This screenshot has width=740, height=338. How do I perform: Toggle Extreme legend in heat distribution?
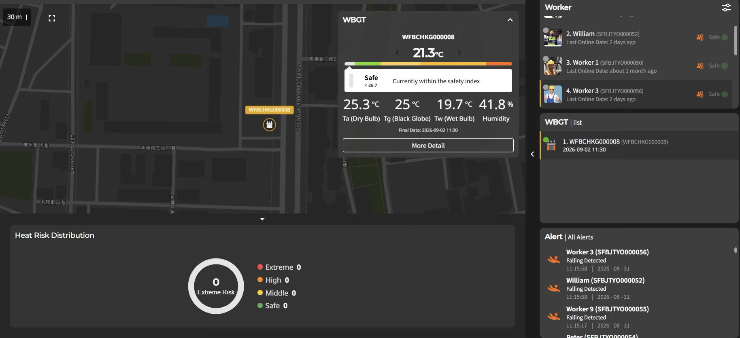(279, 267)
